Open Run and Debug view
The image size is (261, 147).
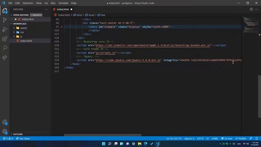click(x=4, y=29)
